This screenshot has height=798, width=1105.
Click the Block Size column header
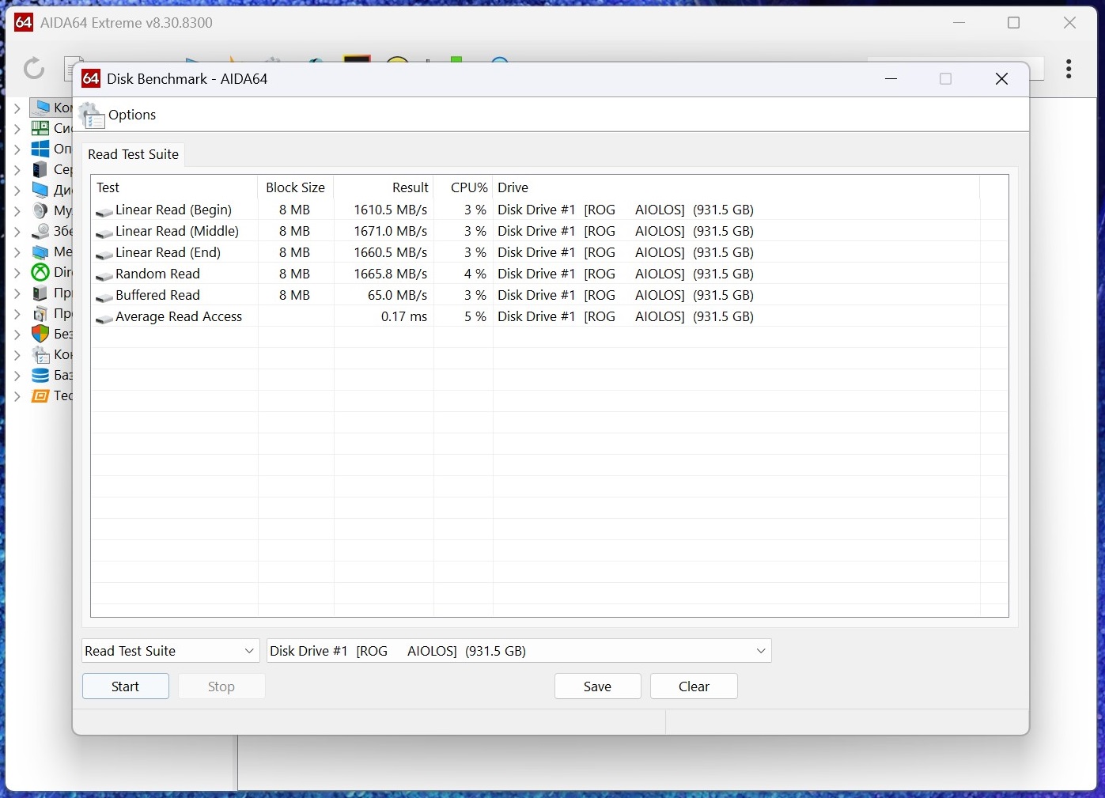click(296, 187)
